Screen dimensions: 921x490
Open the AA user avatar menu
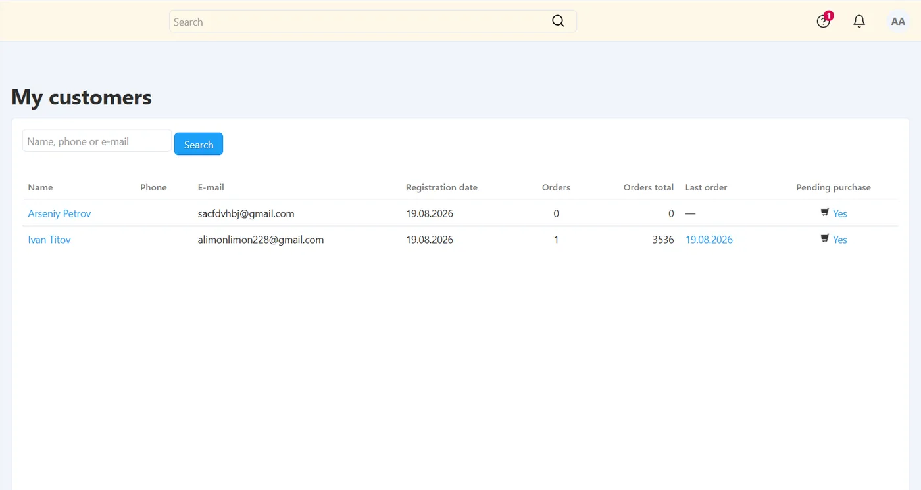pos(898,21)
